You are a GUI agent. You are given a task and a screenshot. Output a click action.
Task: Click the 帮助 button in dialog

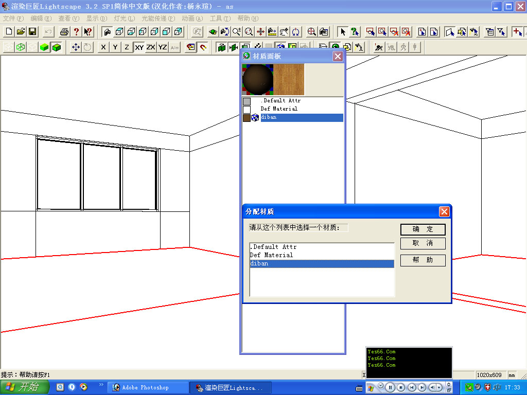(423, 260)
